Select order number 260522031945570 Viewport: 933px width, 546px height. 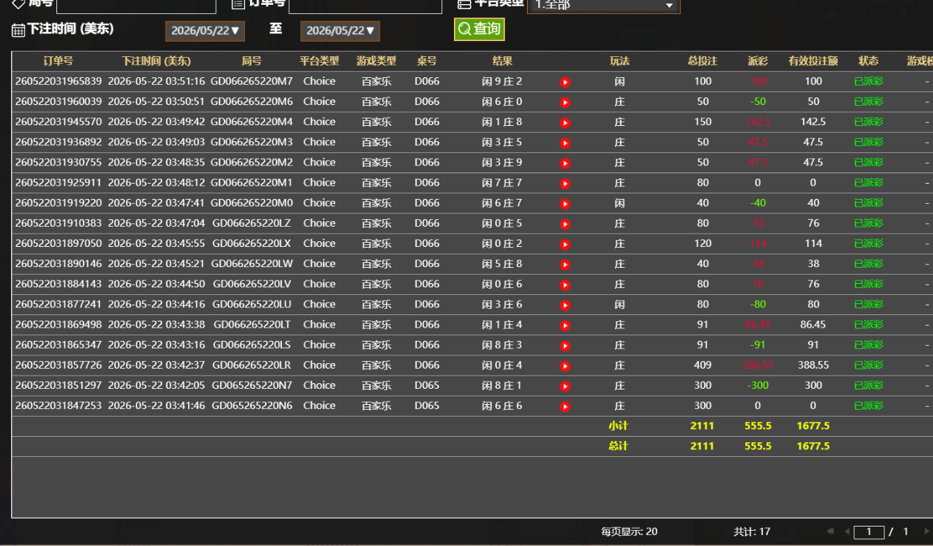(58, 122)
